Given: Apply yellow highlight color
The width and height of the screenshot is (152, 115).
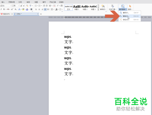Looking at the screenshot, I should [x=23, y=9].
